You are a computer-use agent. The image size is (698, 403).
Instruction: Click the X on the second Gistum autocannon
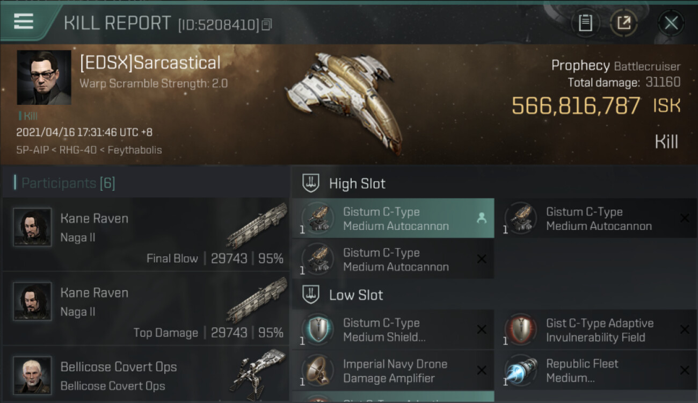(x=685, y=218)
